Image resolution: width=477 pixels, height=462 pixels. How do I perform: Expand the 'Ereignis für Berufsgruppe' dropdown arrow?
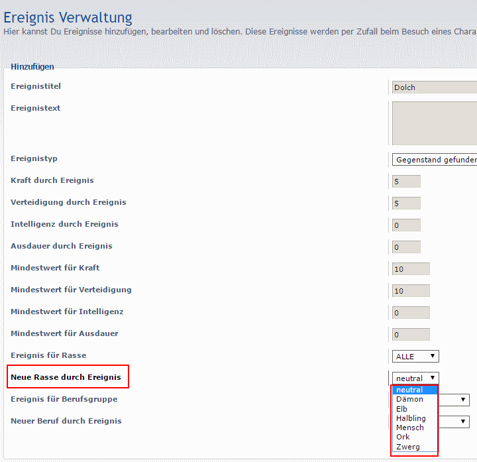pos(463,400)
